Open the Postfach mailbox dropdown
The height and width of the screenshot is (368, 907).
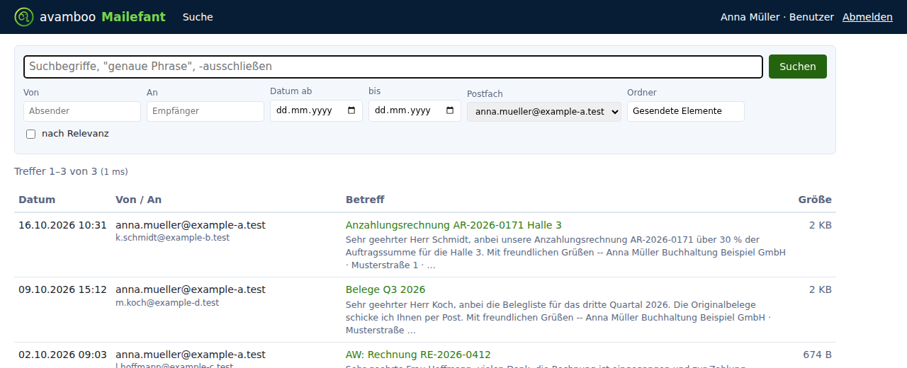pyautogui.click(x=544, y=111)
